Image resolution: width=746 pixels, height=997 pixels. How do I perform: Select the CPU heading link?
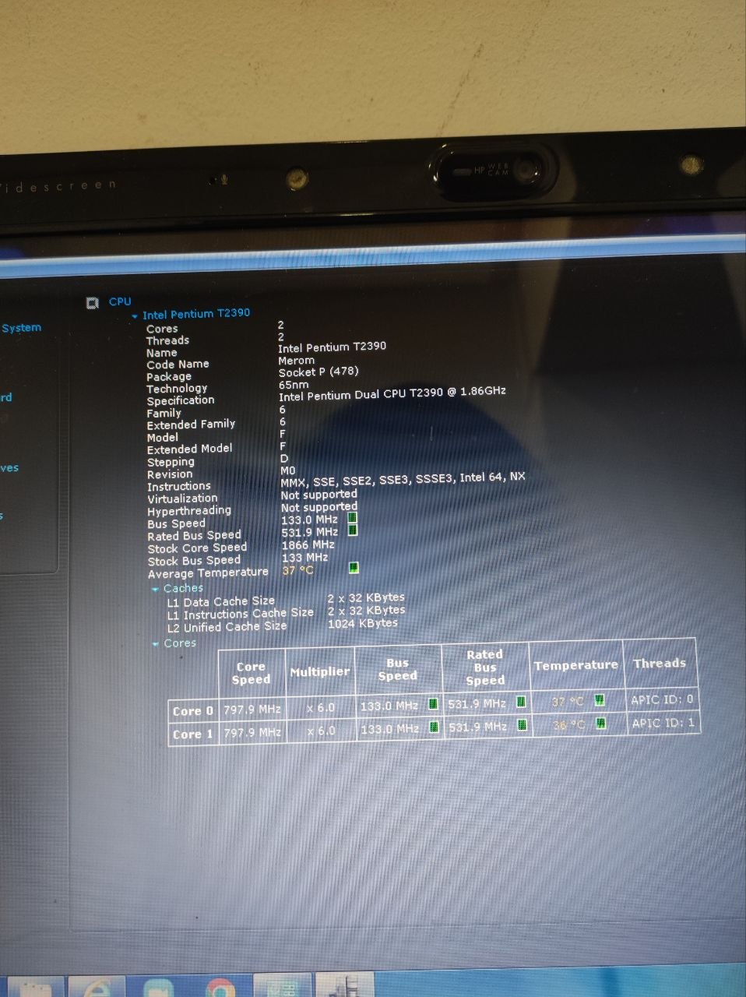point(120,301)
